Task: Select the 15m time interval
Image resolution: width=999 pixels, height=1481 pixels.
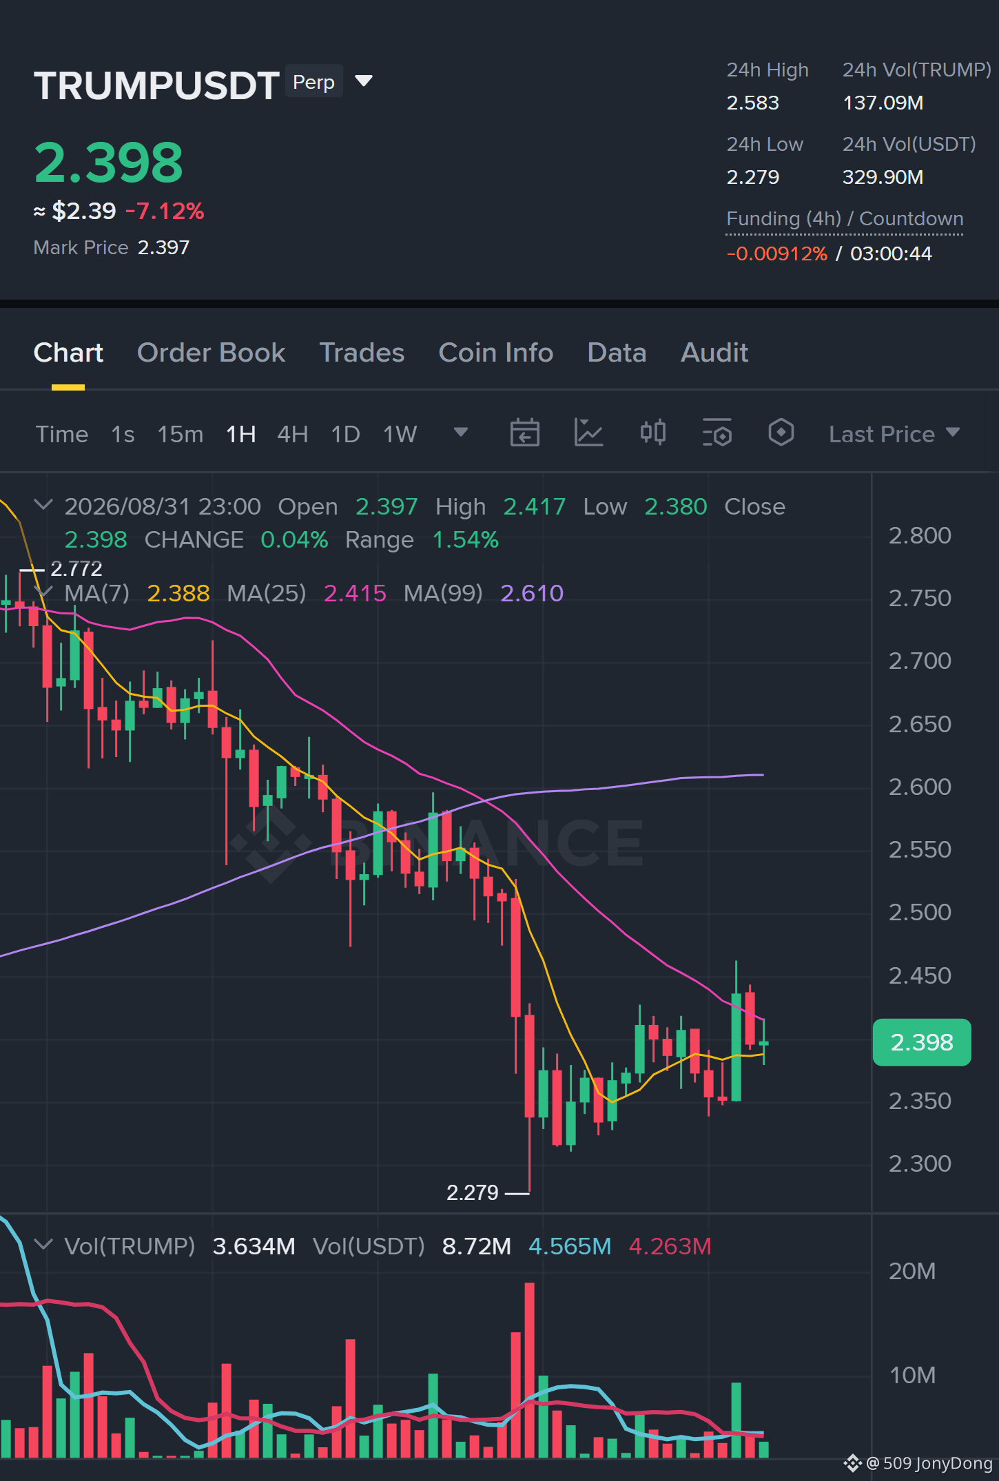Action: point(180,434)
